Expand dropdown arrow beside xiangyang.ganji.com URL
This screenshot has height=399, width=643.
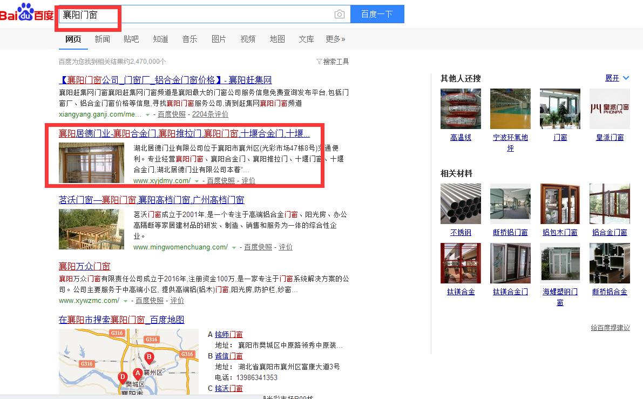pyautogui.click(x=148, y=115)
